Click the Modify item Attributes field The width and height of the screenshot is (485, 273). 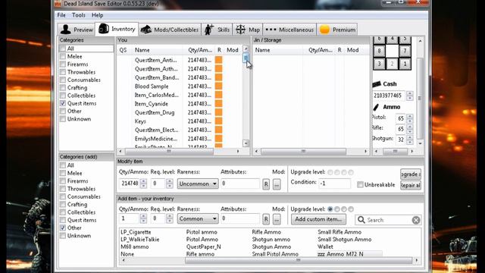[240, 184]
